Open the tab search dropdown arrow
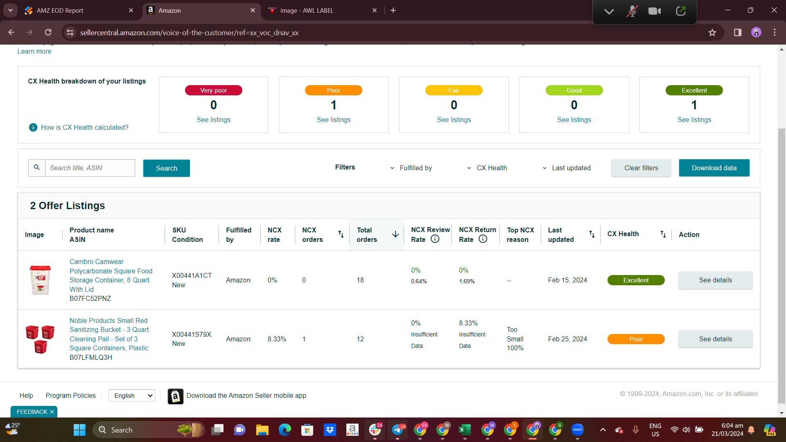 point(10,10)
